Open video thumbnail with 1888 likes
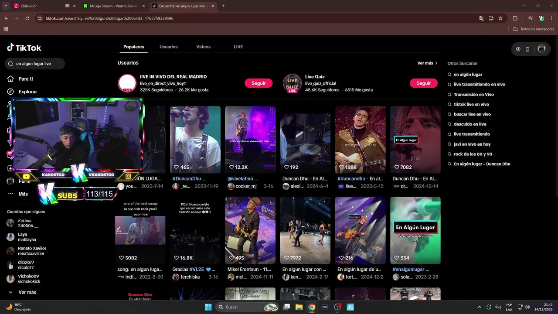 pyautogui.click(x=360, y=140)
